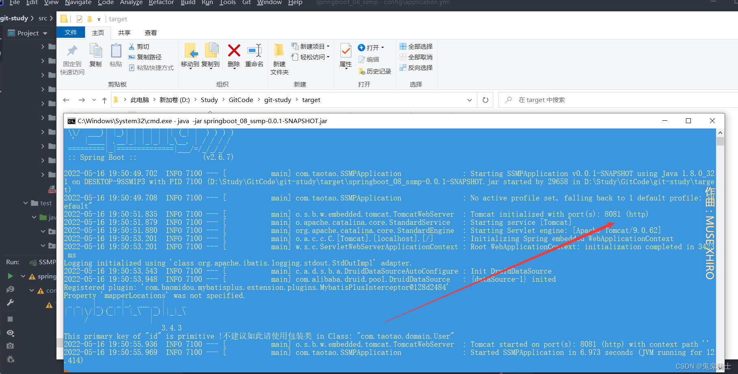Click 新加卷 (D:) breadcrumb
Image resolution: width=738 pixels, height=374 pixels.
tap(175, 100)
